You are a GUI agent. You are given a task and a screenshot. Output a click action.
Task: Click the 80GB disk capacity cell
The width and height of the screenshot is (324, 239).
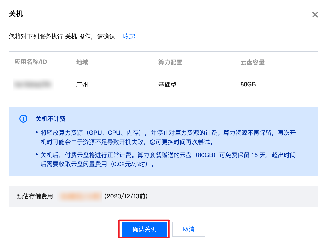tap(248, 84)
